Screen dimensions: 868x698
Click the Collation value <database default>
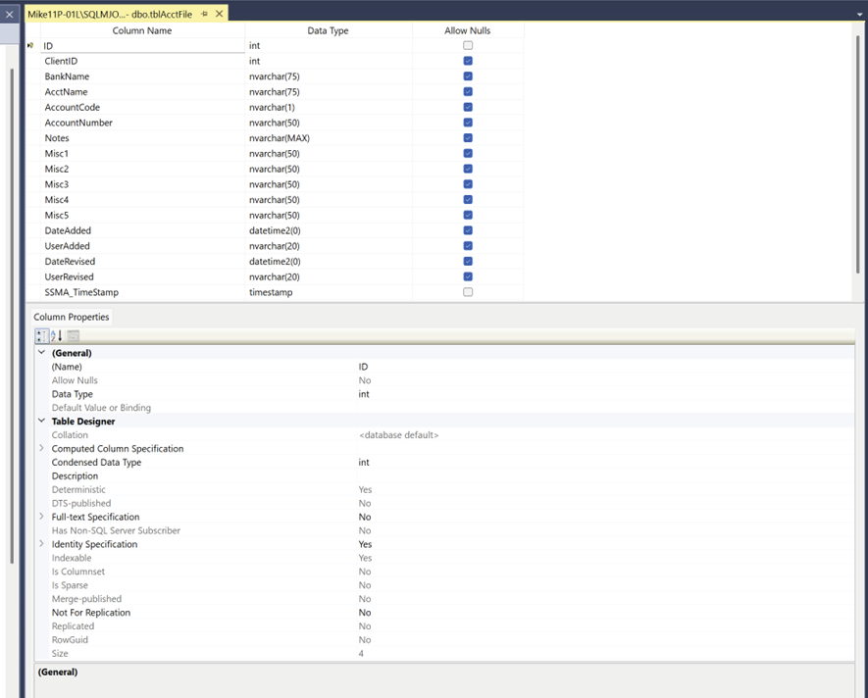[x=398, y=435]
